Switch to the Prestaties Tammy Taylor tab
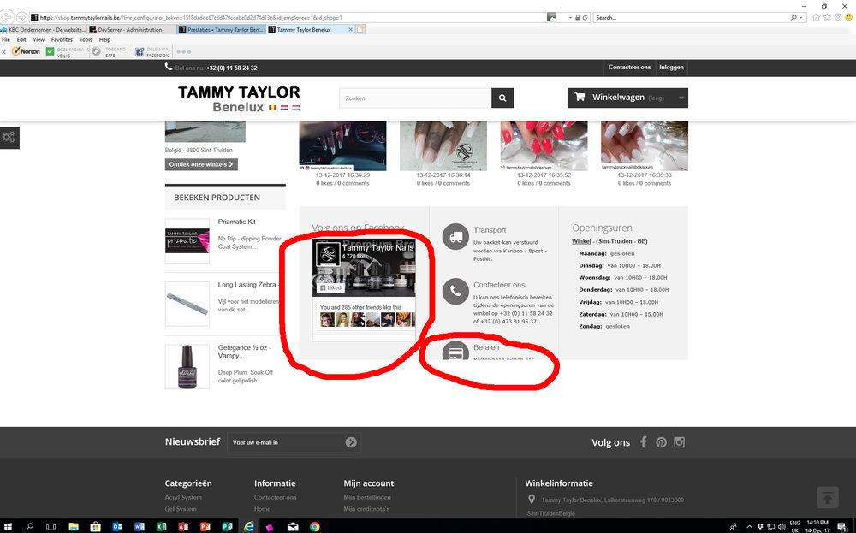The height and width of the screenshot is (533, 856). tap(222, 29)
